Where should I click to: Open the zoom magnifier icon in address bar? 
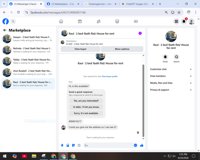pyautogui.click(x=166, y=12)
